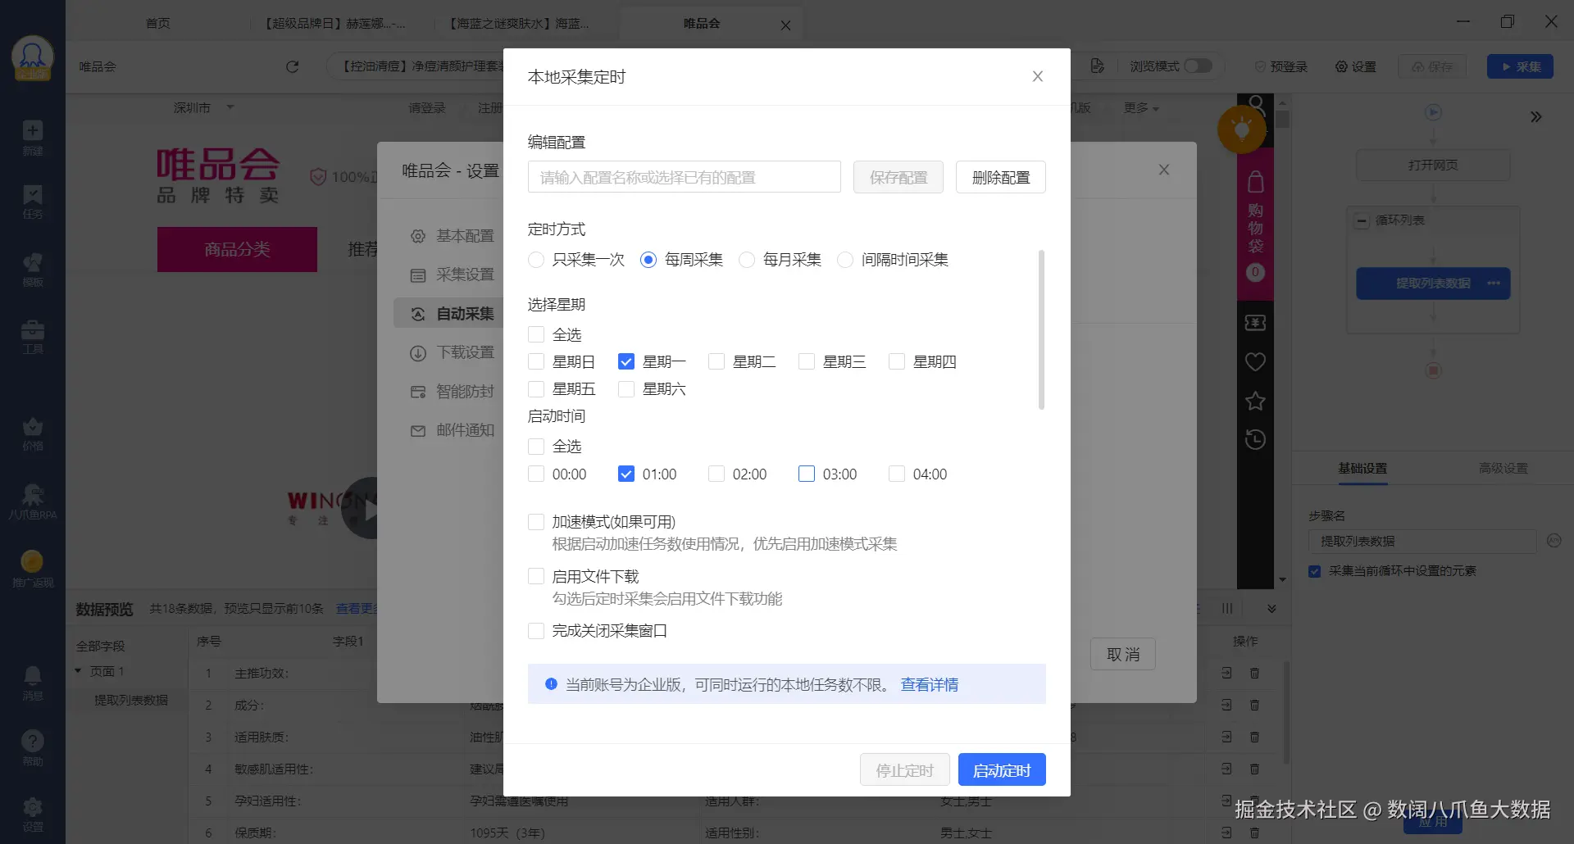
Task: Open 消息 notifications in the left sidebar
Action: click(33, 683)
